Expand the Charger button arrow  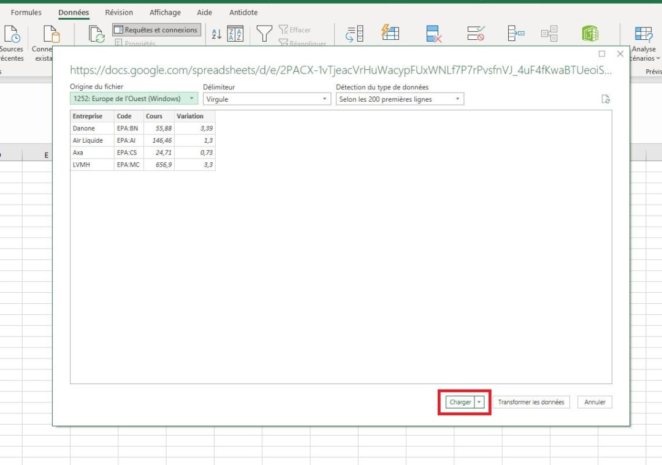tap(479, 402)
